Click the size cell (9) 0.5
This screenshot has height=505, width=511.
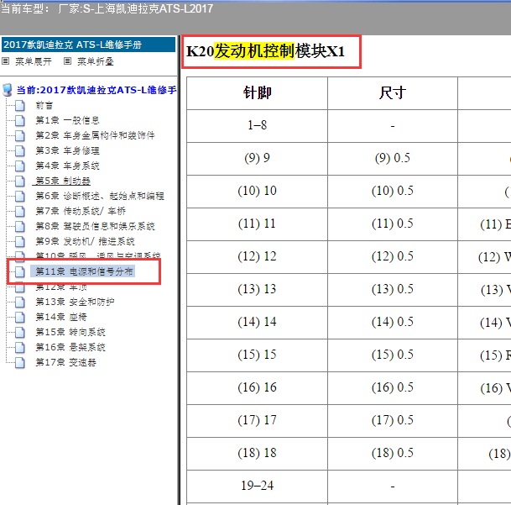click(x=393, y=159)
